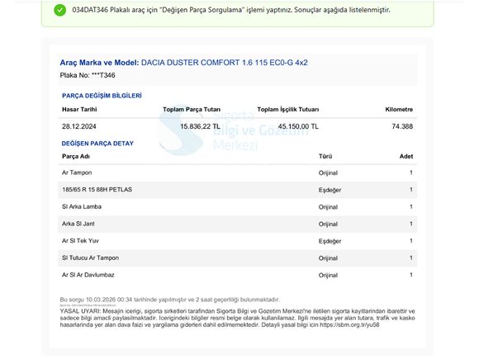
Task: Click the Parça Adı column header
Action: (x=76, y=156)
